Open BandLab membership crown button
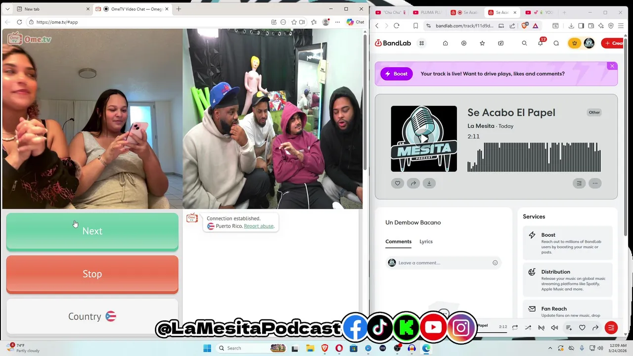 click(x=574, y=43)
